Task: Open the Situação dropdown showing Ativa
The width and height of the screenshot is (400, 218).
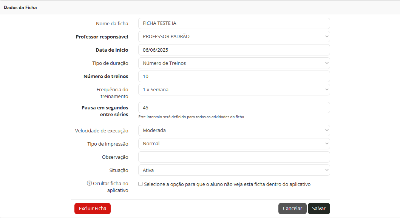Action: [x=234, y=170]
